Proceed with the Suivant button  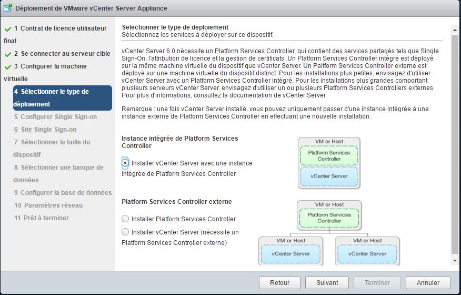click(x=327, y=283)
